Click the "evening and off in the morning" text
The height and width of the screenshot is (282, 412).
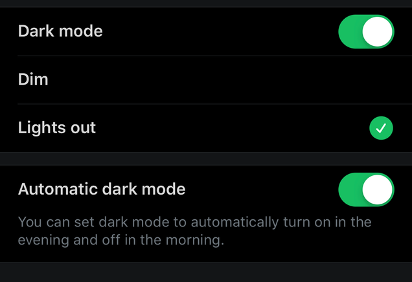[121, 240]
